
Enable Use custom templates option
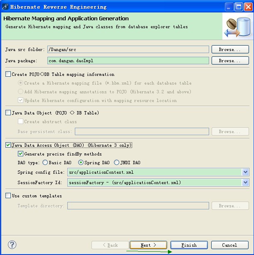coord(8,195)
